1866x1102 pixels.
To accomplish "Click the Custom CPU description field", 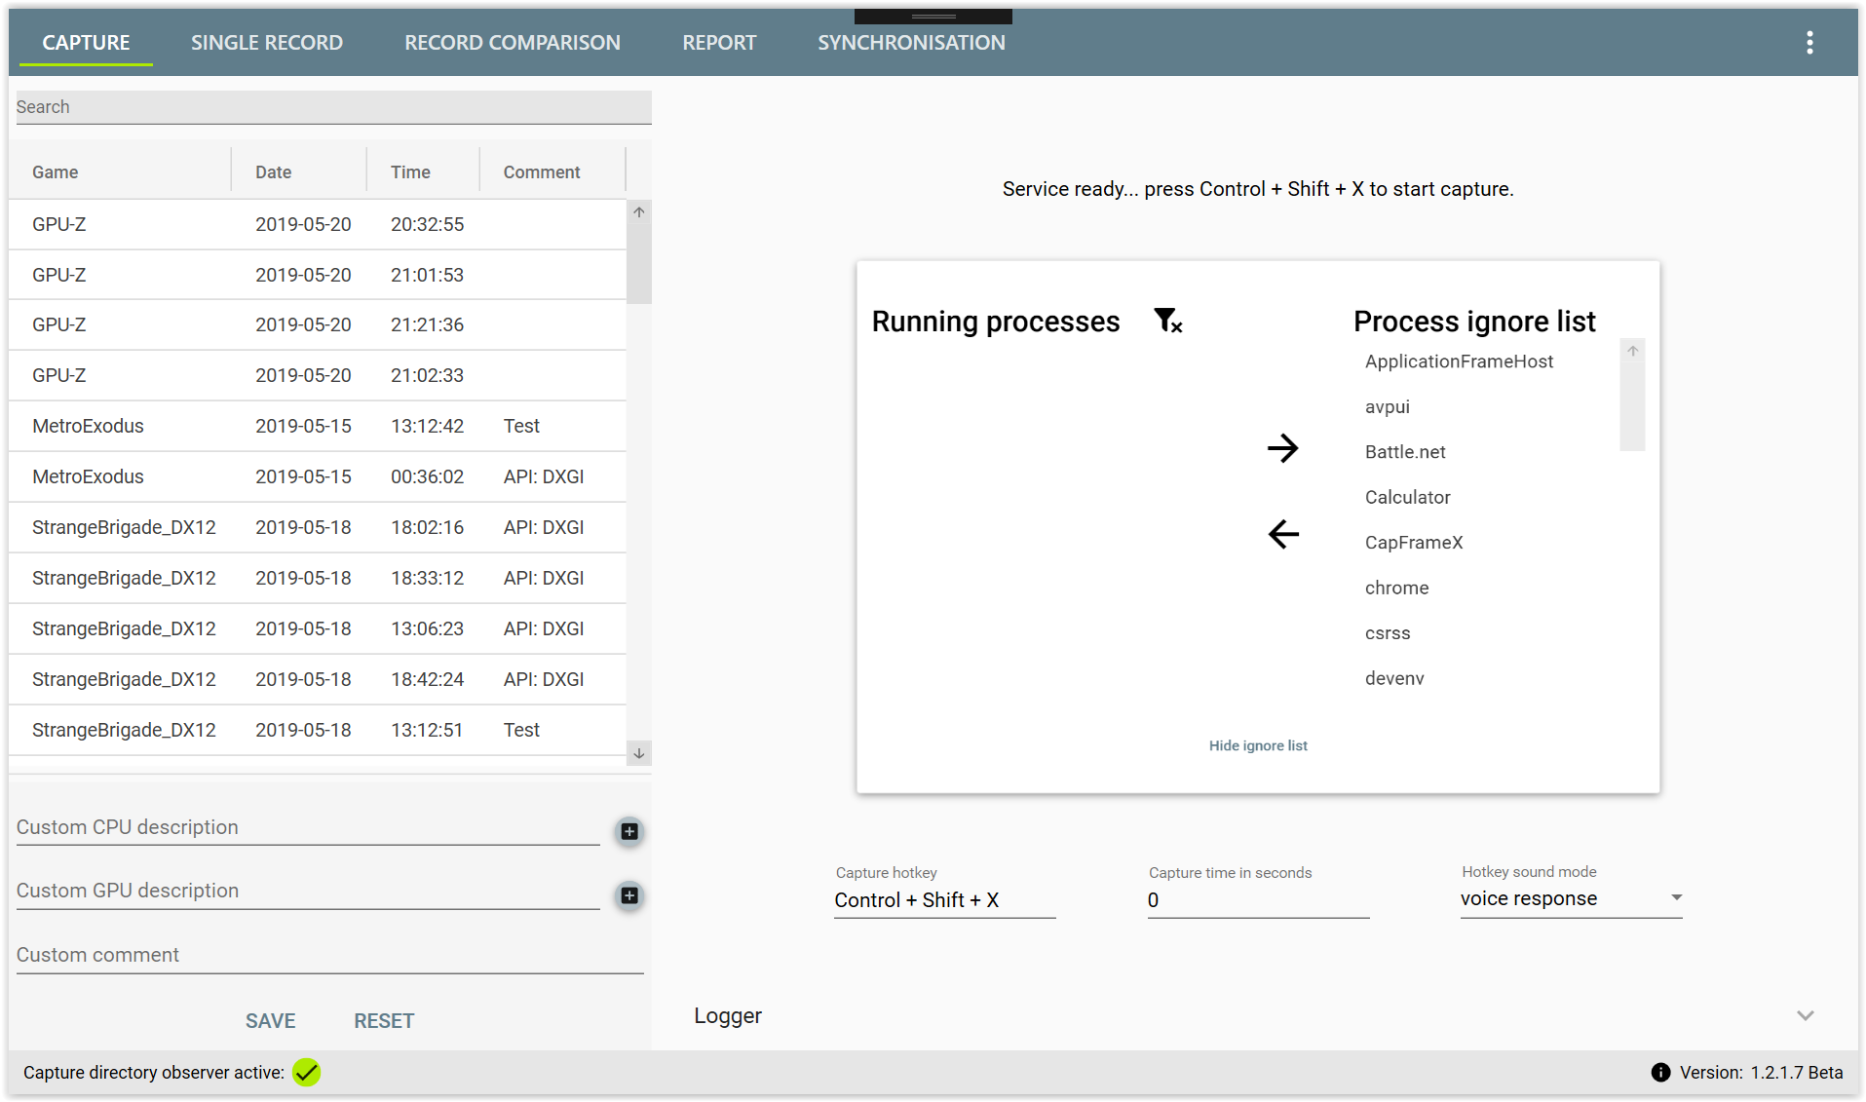I will pos(308,827).
